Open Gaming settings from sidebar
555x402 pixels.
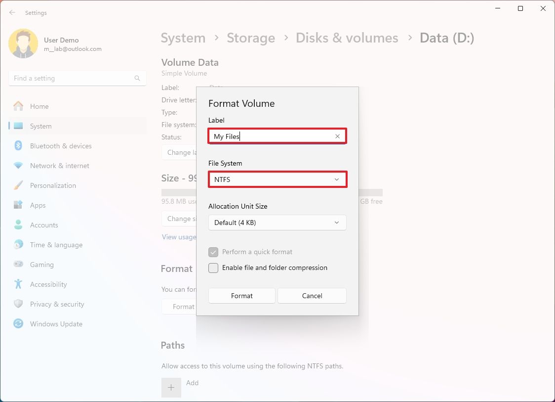tap(18, 265)
